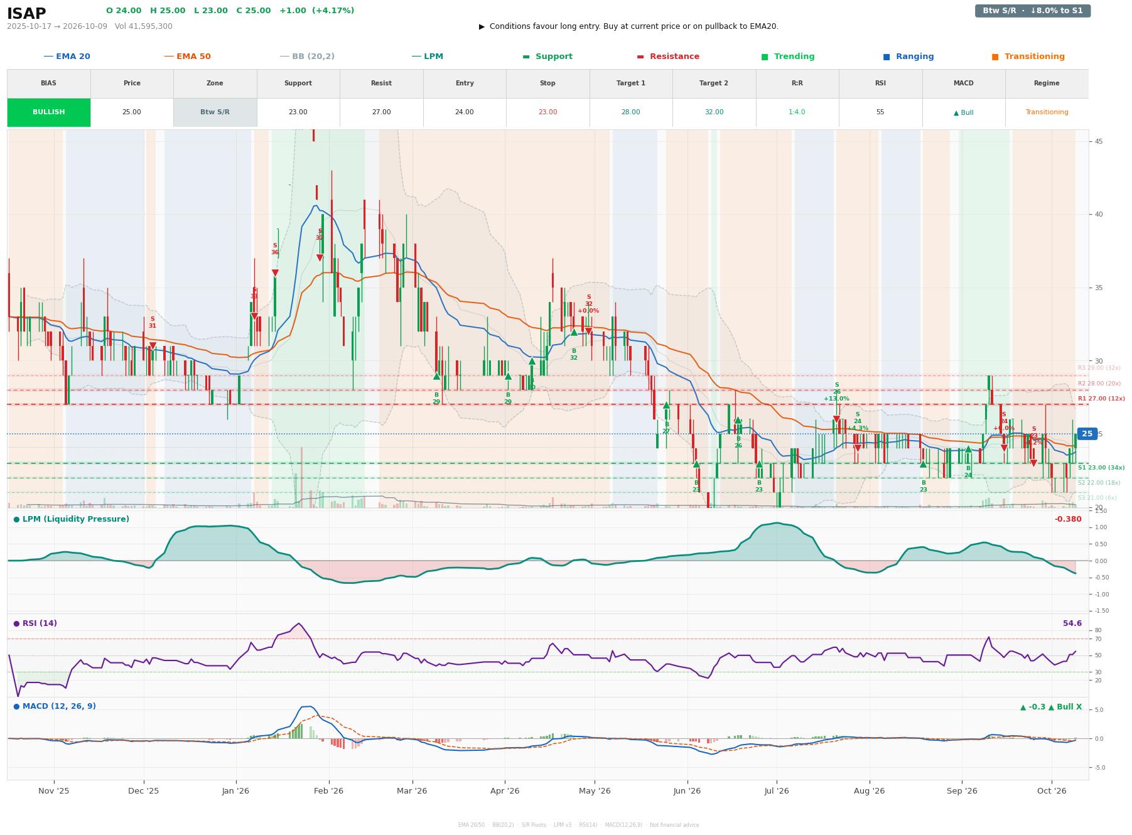The height and width of the screenshot is (835, 1132).
Task: Toggle the LPM legend entry
Action: [x=427, y=57]
